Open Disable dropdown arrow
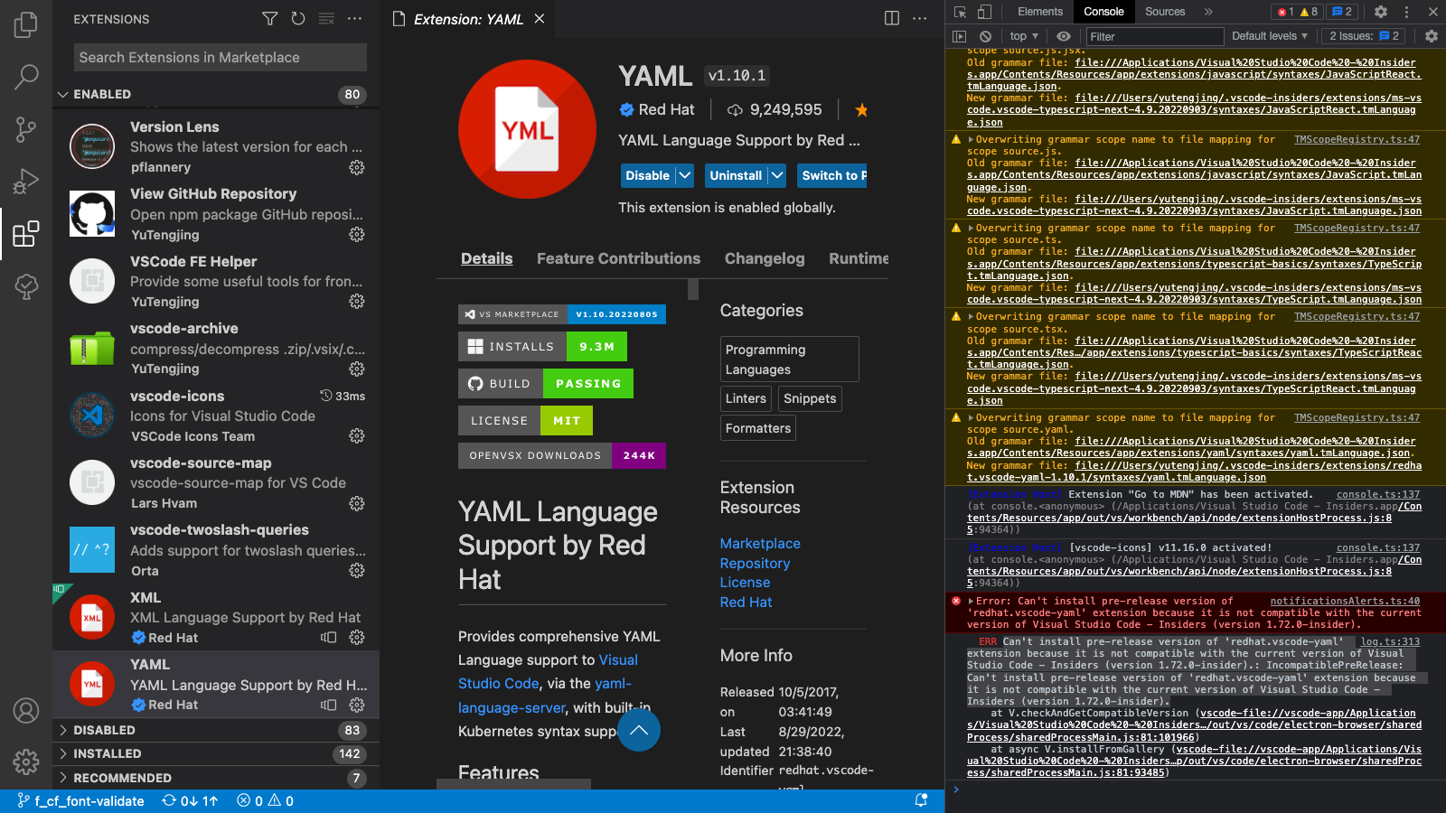This screenshot has height=813, width=1446. click(685, 175)
